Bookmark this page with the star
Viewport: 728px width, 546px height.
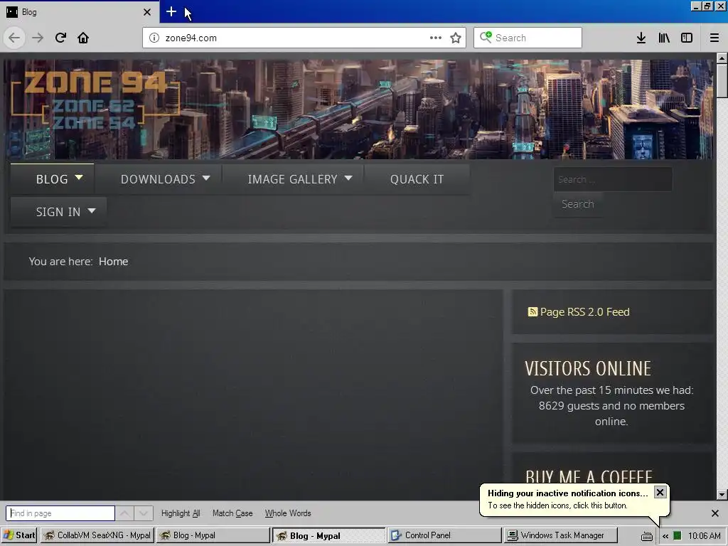point(456,38)
